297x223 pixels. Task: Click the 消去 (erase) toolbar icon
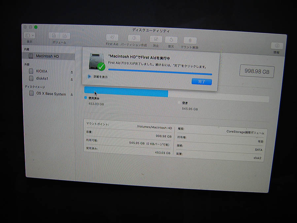[156, 39]
